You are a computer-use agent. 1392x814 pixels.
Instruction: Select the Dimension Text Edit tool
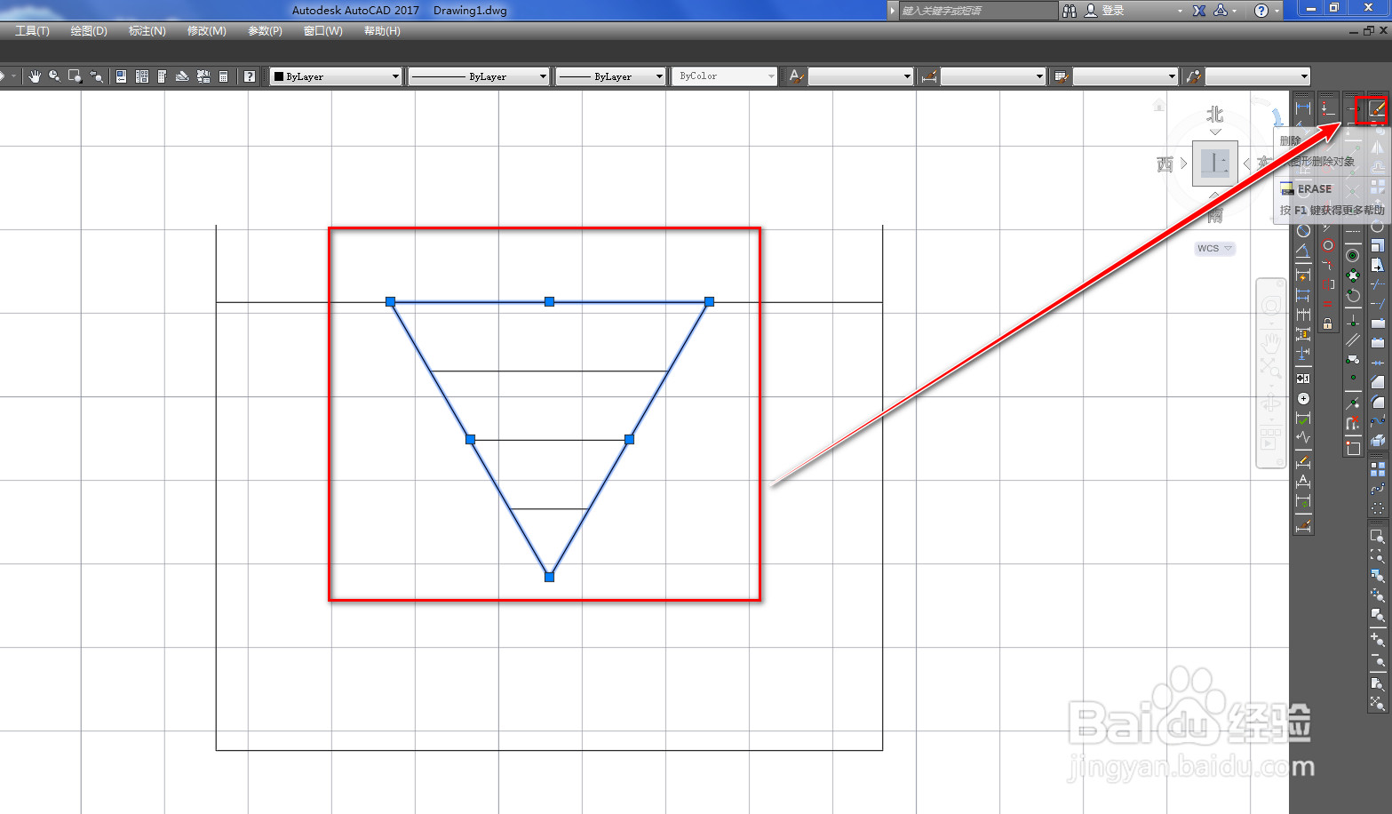(1303, 481)
